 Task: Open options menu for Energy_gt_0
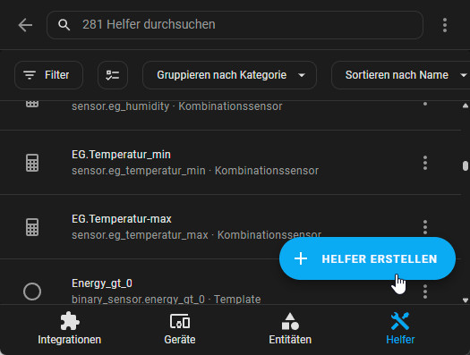click(x=425, y=292)
